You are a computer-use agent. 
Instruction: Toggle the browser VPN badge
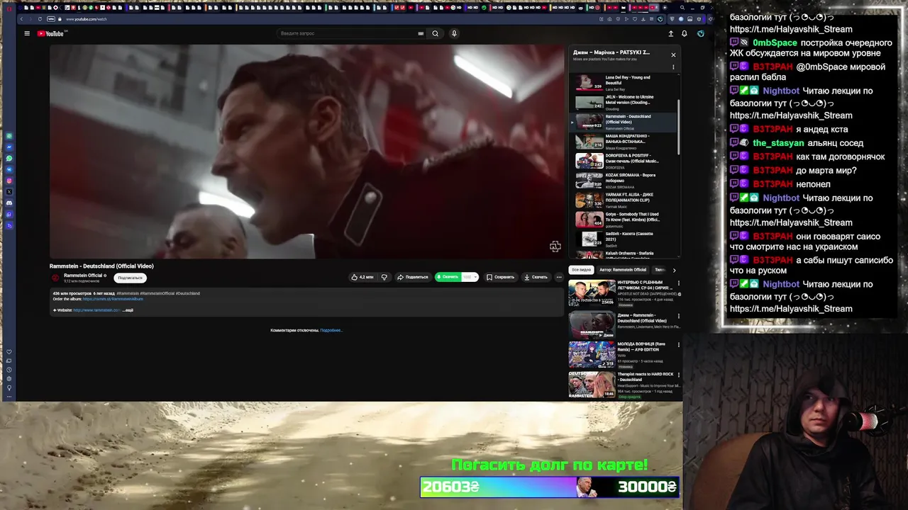pyautogui.click(x=51, y=19)
